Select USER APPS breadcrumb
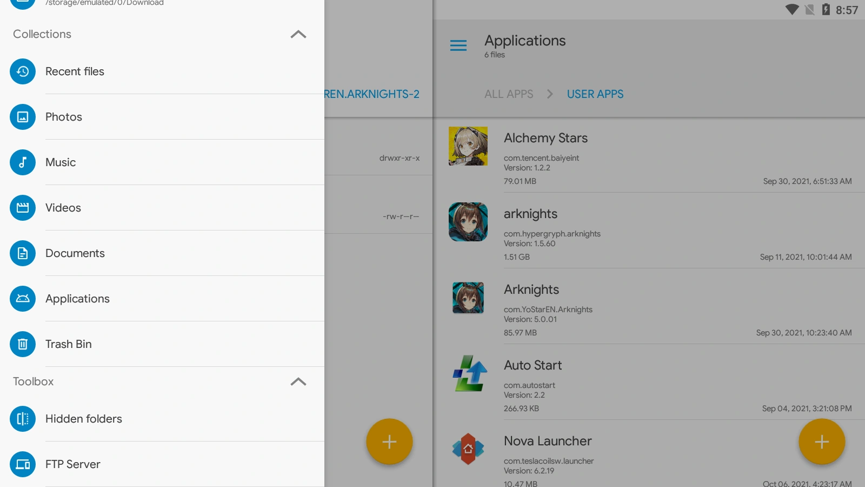The width and height of the screenshot is (865, 487). pyautogui.click(x=595, y=94)
